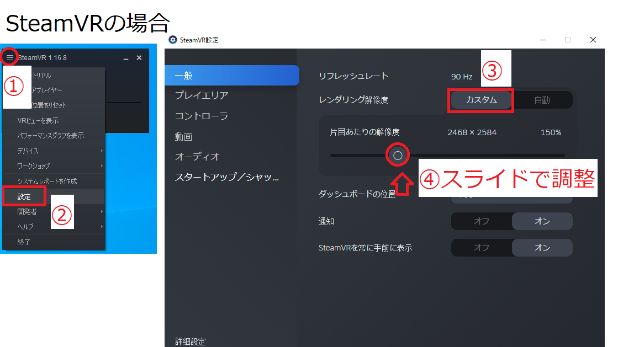Select カスタム rendering resolution mode
Screen dimensions: 618x347
(480, 100)
